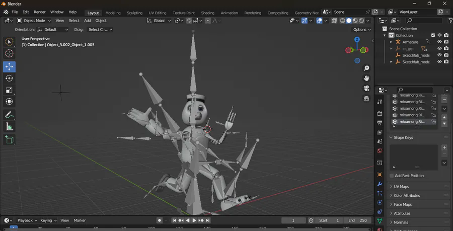This screenshot has height=231, width=453.
Task: Hide the Armature with its eye icon
Action: pos(439,42)
